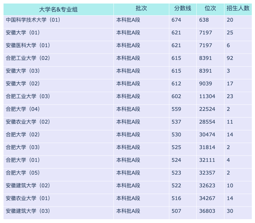Click enrollment count 17
This screenshot has width=255, height=223.
[230, 83]
